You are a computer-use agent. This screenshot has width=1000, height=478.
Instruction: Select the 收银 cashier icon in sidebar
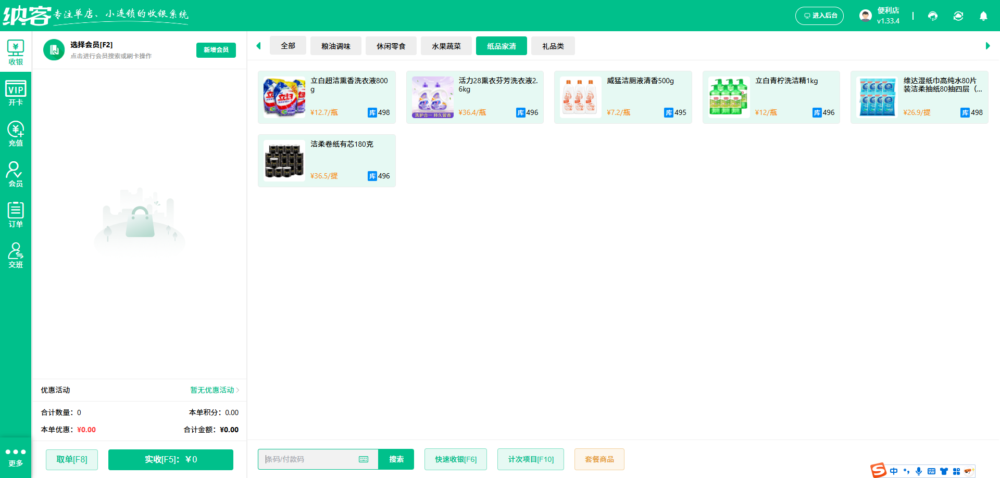tap(16, 50)
